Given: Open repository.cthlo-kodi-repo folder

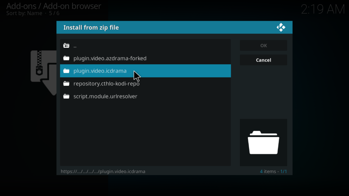Looking at the screenshot, I should [x=145, y=84].
